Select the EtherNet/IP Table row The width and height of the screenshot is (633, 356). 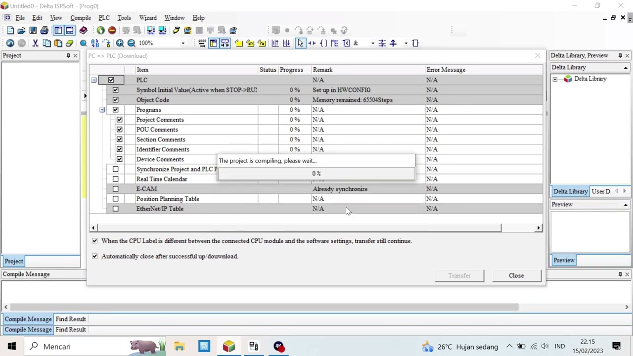(x=316, y=209)
